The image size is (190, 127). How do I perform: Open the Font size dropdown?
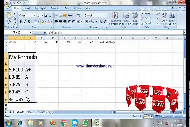click(x=43, y=16)
